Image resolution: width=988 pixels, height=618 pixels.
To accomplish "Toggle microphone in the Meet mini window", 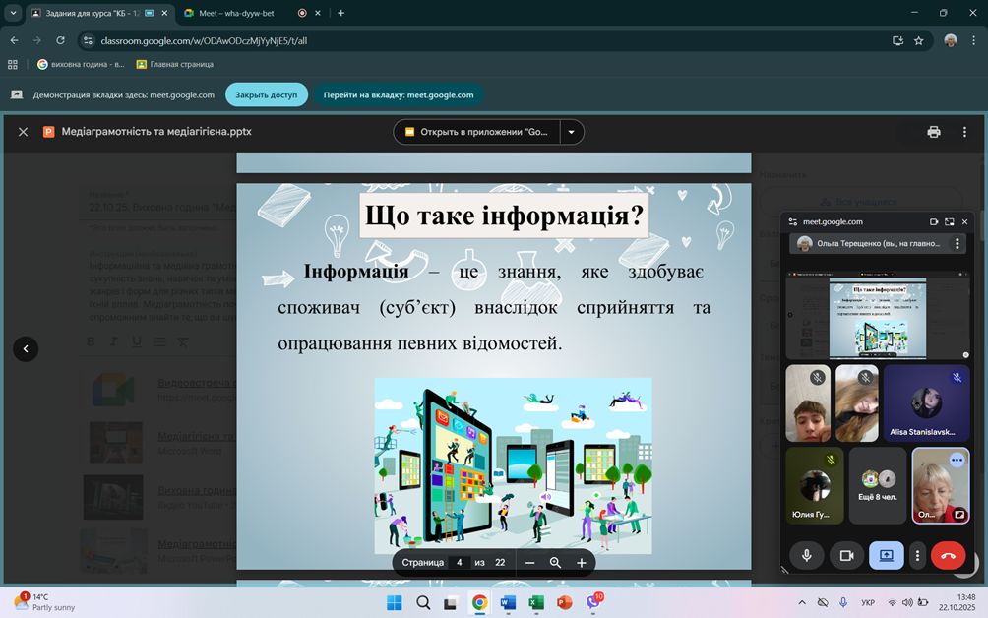I will 806,555.
